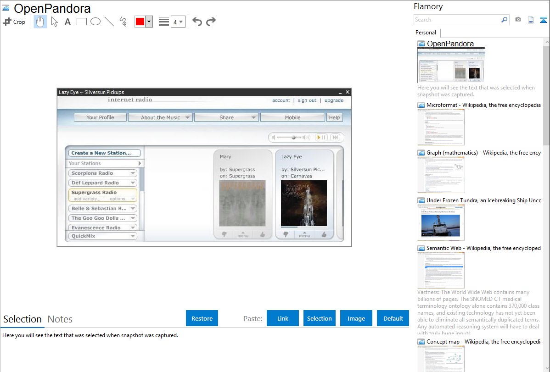Open the Def Leppard Radio dropdown
Screen dimensions: 550x372
[x=133, y=183]
